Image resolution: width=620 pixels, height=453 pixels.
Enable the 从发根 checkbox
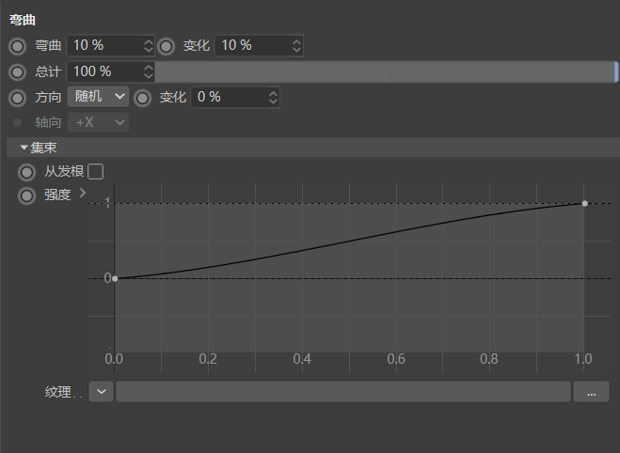[x=95, y=171]
